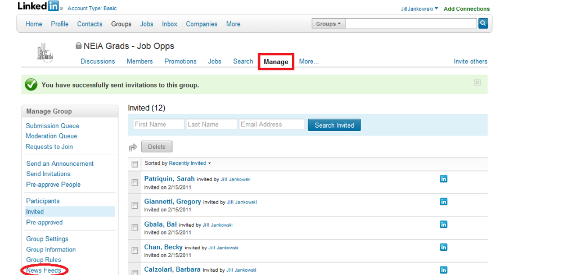
Task: Select Invited in the sidebar
Action: [x=69, y=211]
